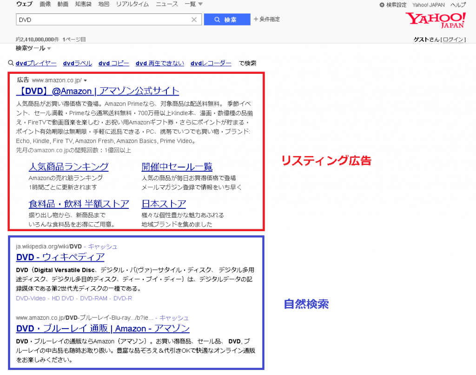Open the 検索設定 gear settings
The height and width of the screenshot is (375, 476).
coord(392,5)
